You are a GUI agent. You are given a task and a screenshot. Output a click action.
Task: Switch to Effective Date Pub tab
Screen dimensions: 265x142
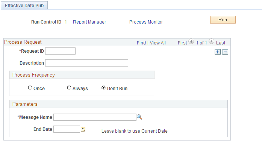pyautogui.click(x=24, y=5)
